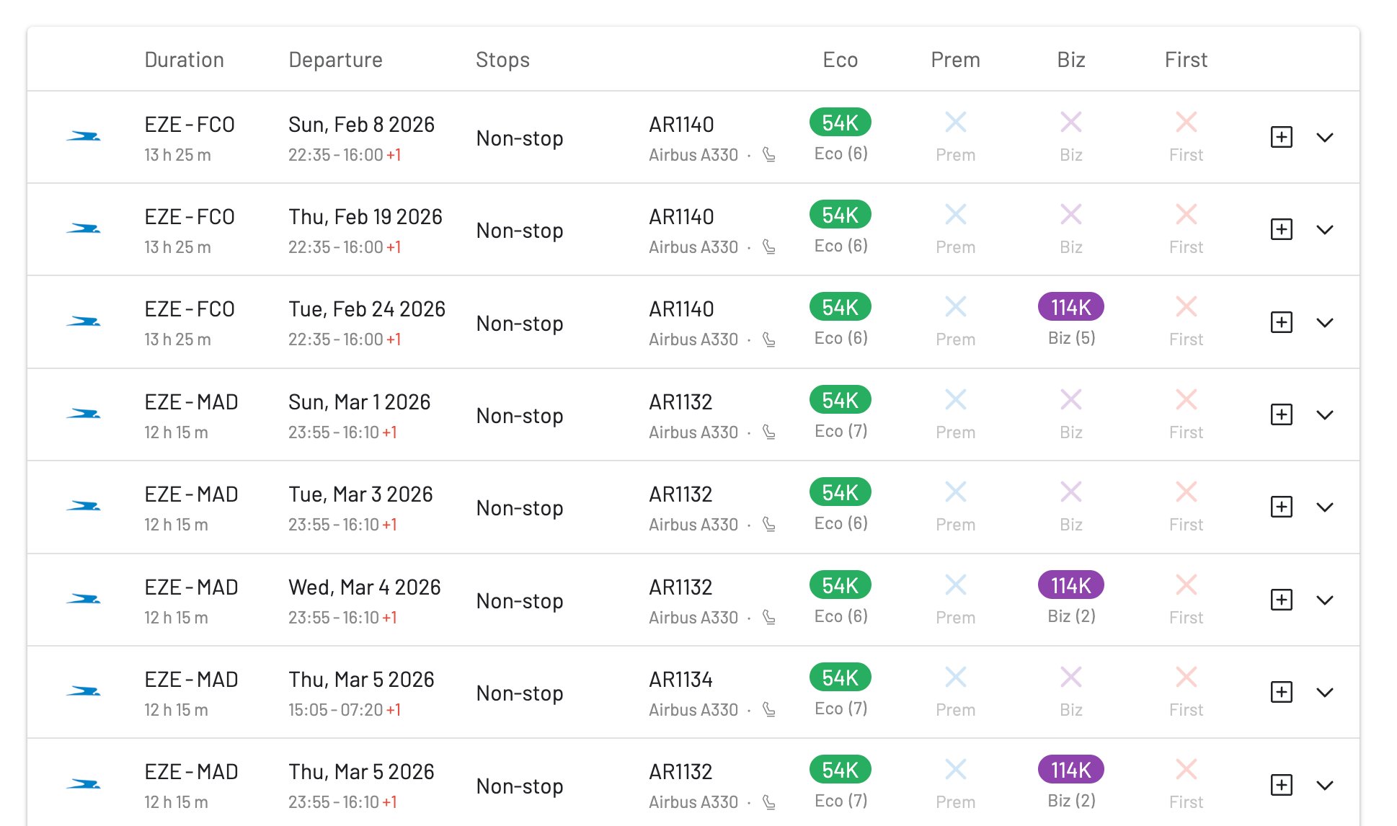The image size is (1397, 826).
Task: Click the phone icon next to AR1134
Action: coord(769,709)
